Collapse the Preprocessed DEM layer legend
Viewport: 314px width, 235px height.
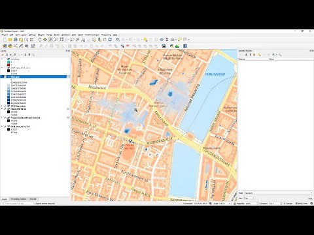pyautogui.click(x=2, y=117)
